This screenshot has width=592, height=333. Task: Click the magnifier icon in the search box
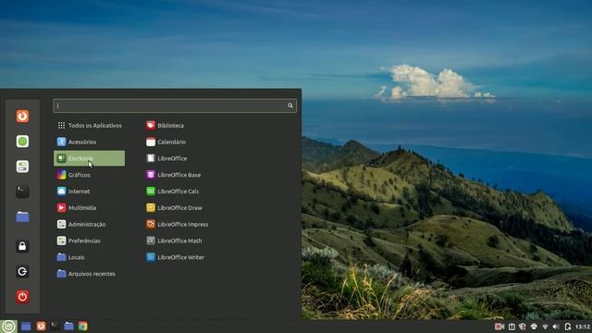pyautogui.click(x=290, y=105)
